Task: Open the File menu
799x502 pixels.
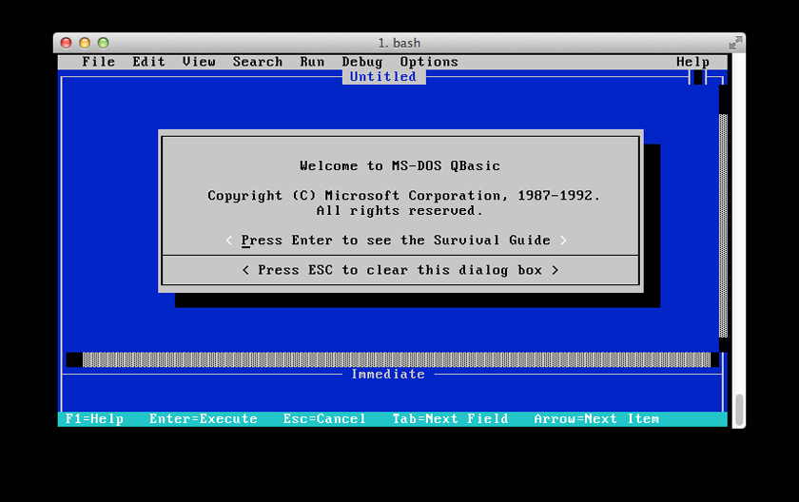Action: coord(98,62)
